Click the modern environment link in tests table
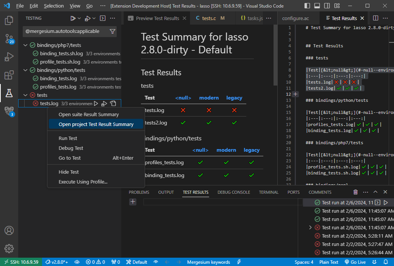The width and height of the screenshot is (394, 266). point(209,98)
